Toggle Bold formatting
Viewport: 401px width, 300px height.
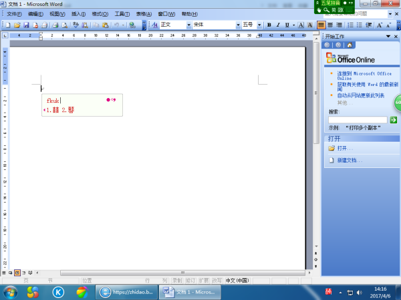[x=269, y=25]
